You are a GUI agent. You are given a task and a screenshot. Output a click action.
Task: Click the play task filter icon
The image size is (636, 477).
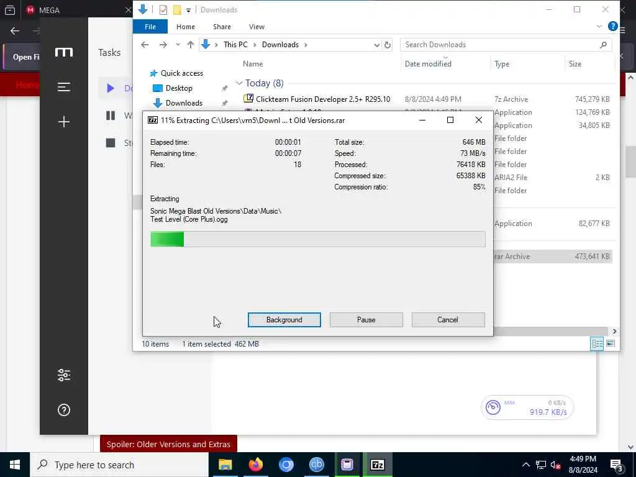tap(111, 88)
